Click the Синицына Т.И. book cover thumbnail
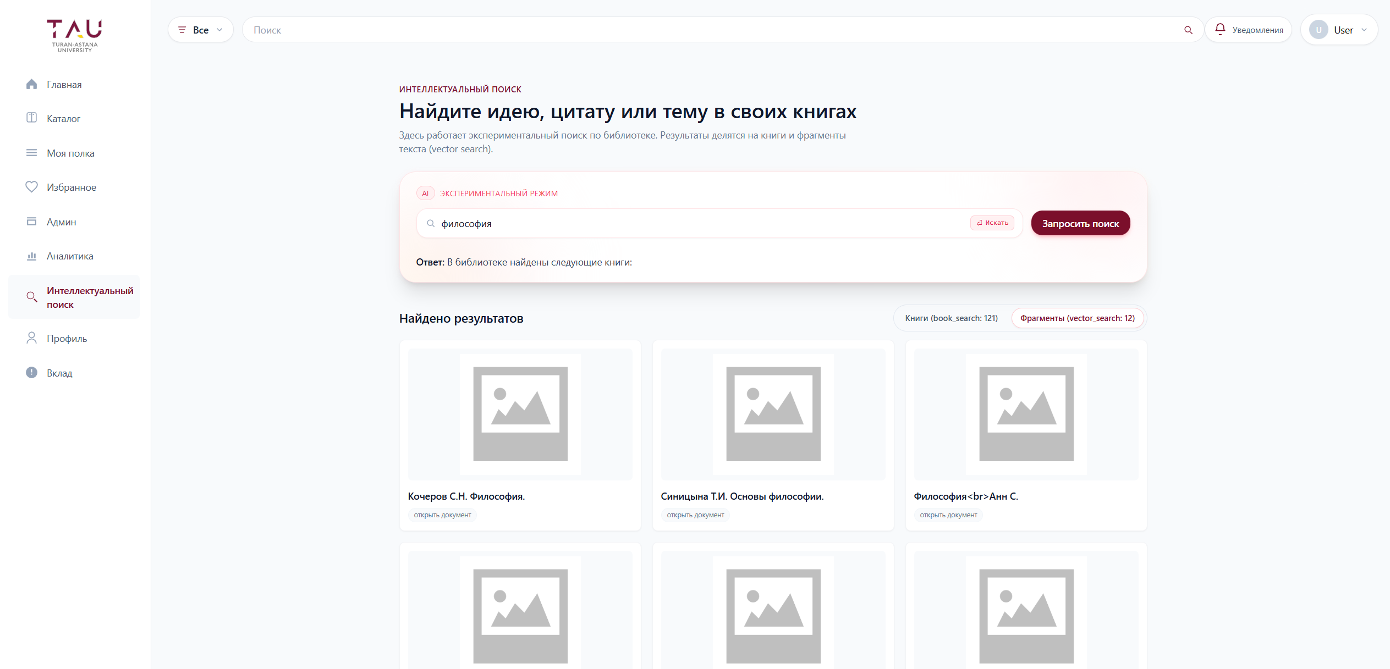 tap(773, 414)
